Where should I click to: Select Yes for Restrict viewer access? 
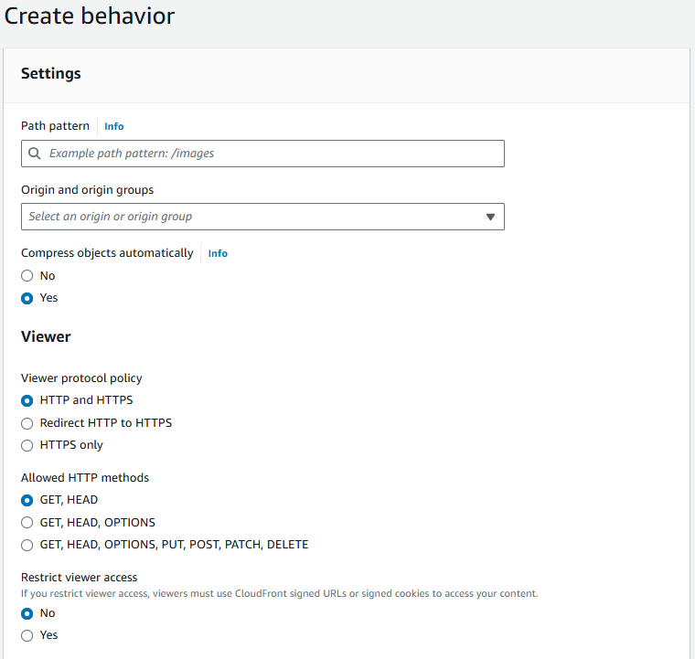point(27,635)
